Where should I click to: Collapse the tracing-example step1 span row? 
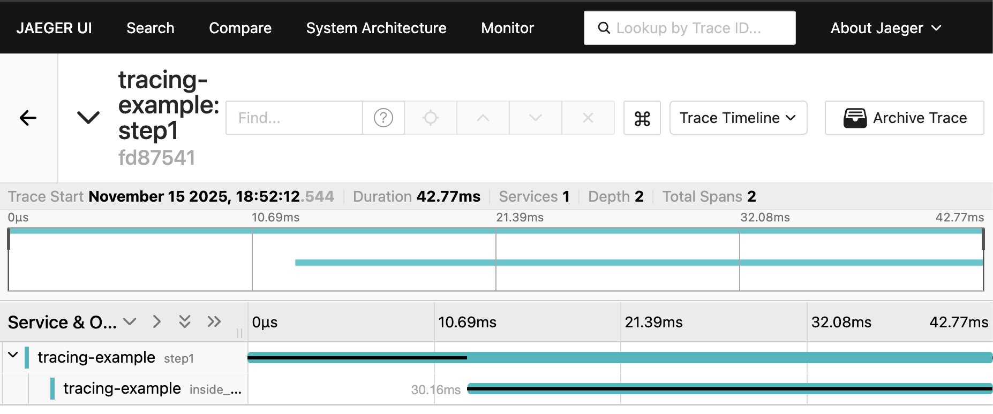pos(13,355)
